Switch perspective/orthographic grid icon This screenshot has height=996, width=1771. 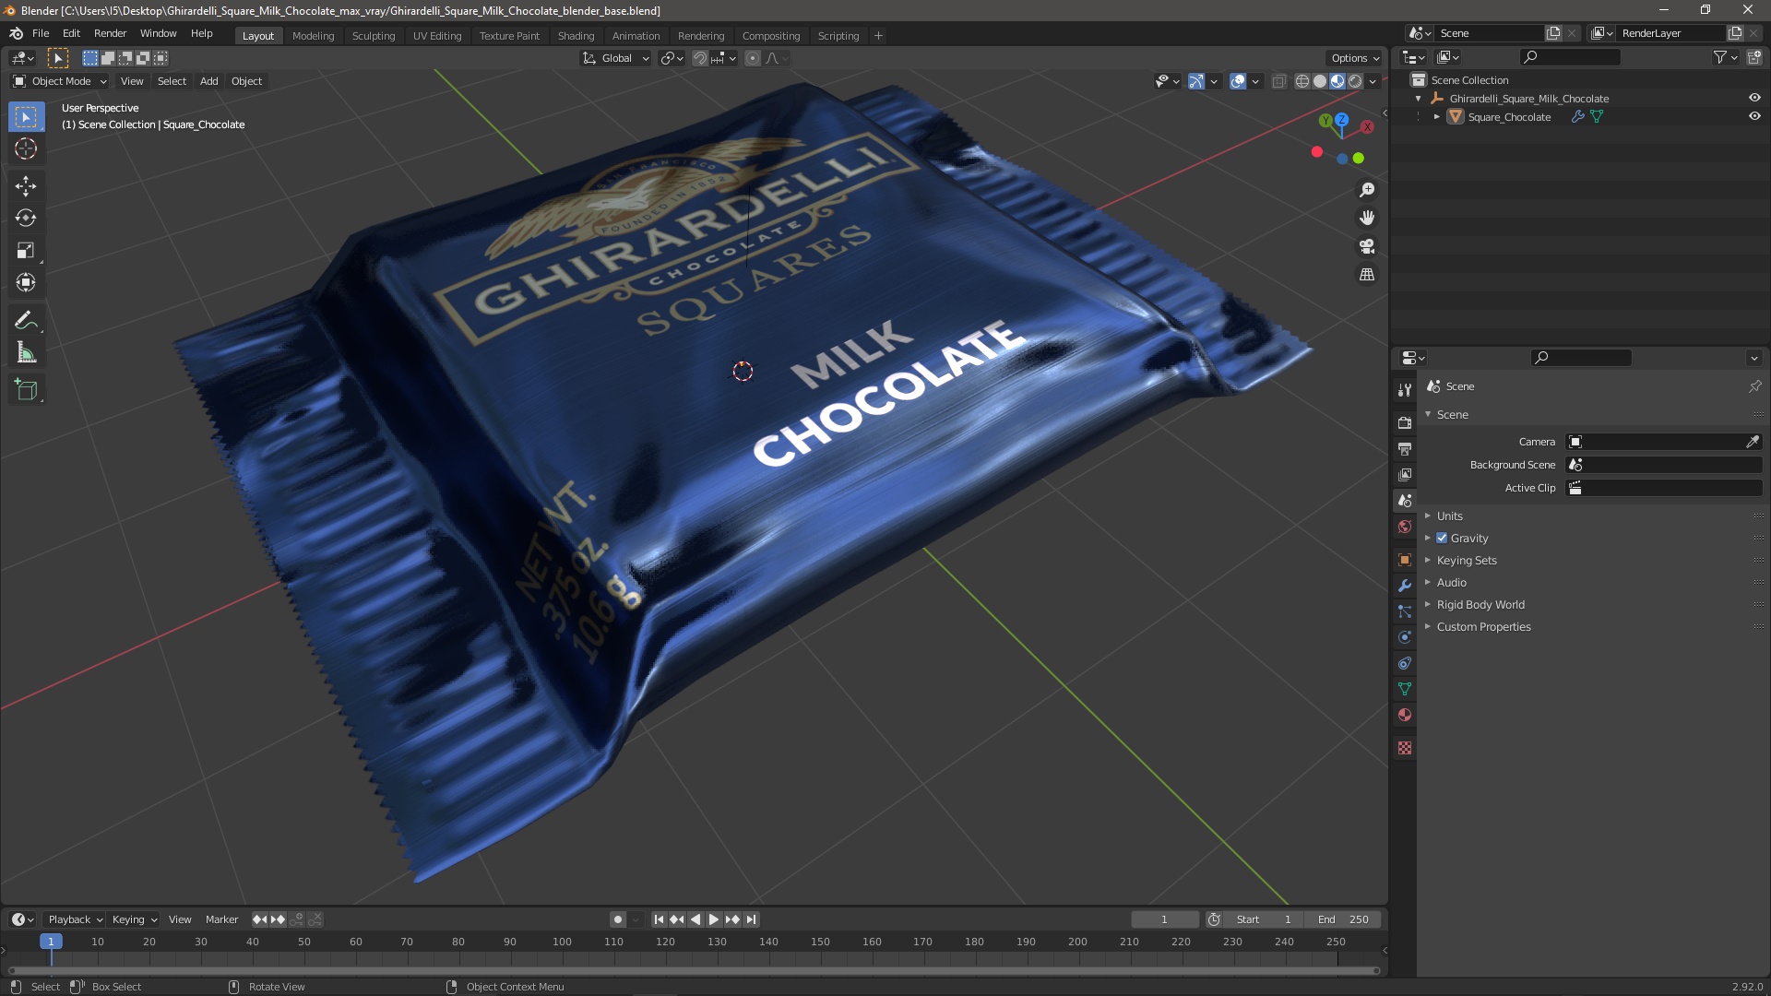coord(1367,275)
